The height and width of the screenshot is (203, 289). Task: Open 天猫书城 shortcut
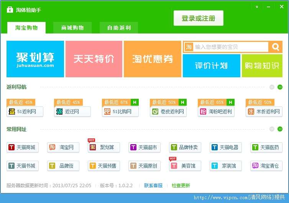23,166
